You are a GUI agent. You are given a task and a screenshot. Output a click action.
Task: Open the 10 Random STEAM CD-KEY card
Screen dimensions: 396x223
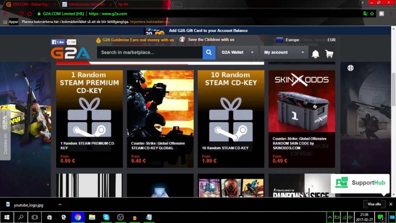[231, 119]
